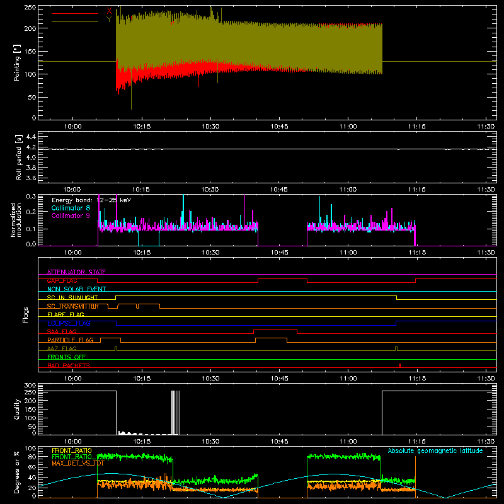Viewport: 504px width, 504px height.
Task: Click the 3.6 tick on the Roll period axis
Action: pyautogui.click(x=31, y=178)
